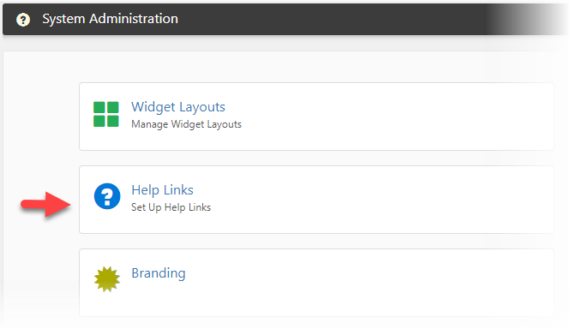Screen dimensions: 570x329
Task: Click the yellow Branding starburst icon
Action: click(x=107, y=279)
